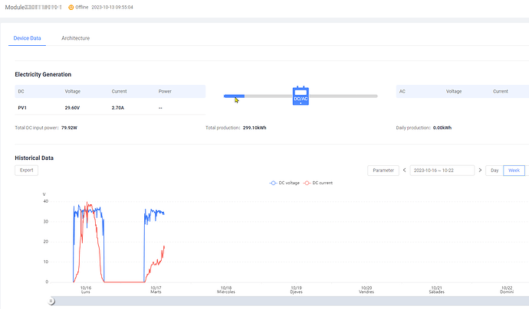This screenshot has width=529, height=309.
Task: Click the DC/AC inverter icon
Action: 301,96
